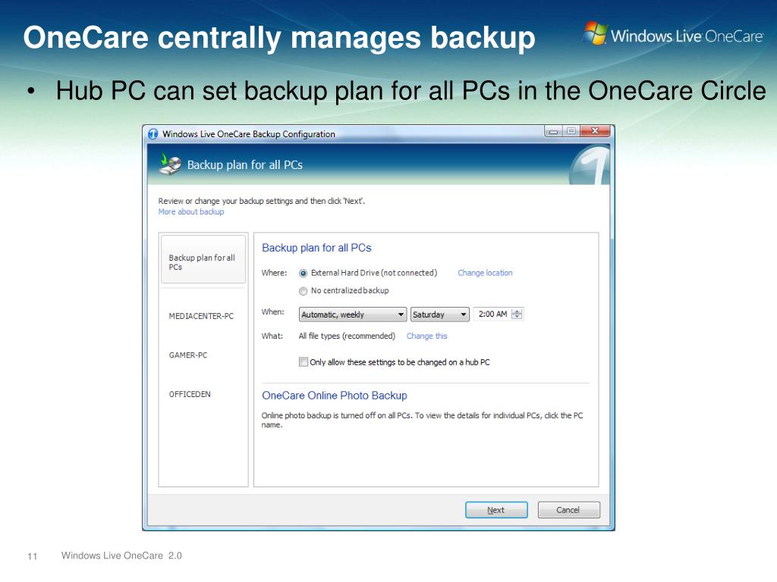Select No centralized backup option
777x582 pixels.
(x=304, y=291)
